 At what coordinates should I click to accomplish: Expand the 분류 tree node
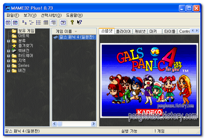point(9,41)
